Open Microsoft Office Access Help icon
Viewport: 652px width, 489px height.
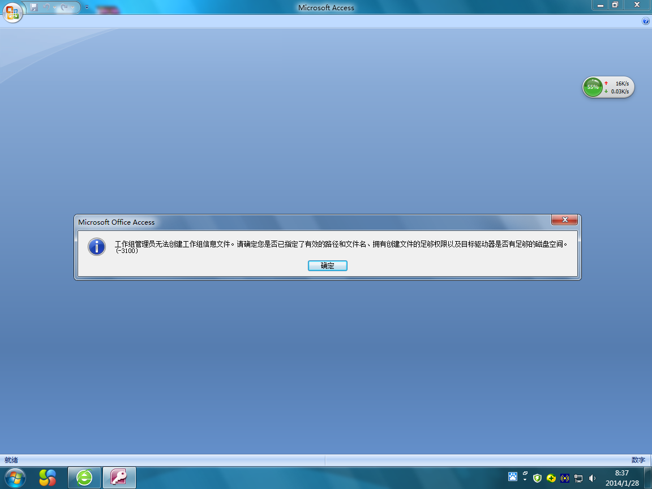tap(646, 21)
